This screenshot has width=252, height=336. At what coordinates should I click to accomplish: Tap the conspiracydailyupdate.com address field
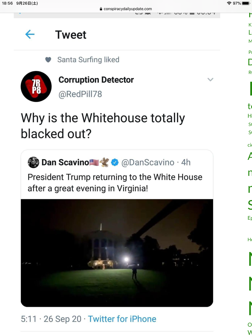tap(128, 9)
